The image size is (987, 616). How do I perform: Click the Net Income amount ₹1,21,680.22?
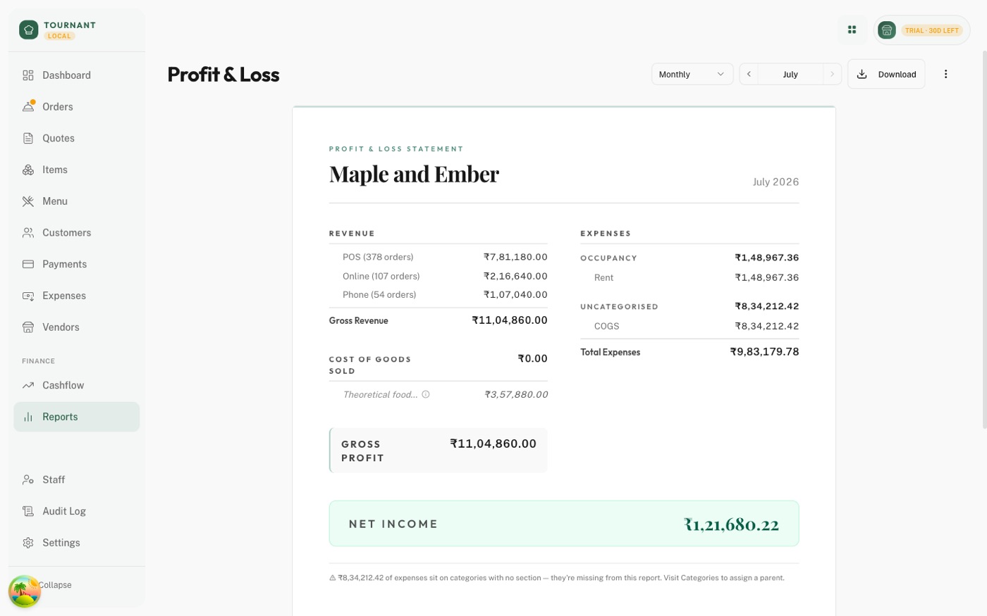point(731,524)
